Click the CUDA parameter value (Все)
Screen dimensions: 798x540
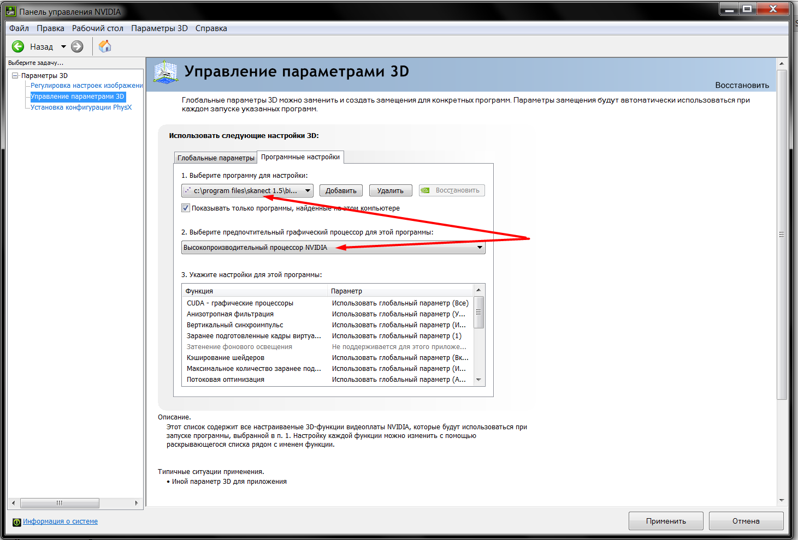tap(400, 303)
